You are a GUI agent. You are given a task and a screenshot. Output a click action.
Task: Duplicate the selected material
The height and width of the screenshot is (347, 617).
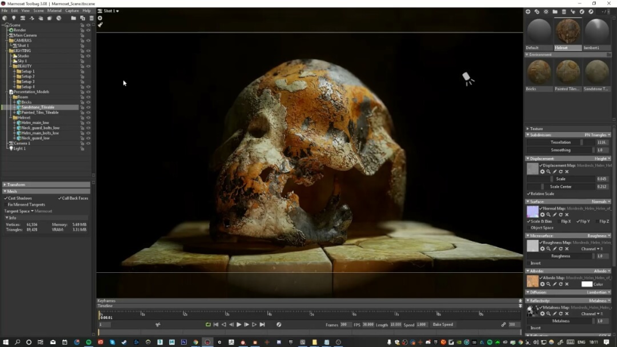[x=537, y=12]
